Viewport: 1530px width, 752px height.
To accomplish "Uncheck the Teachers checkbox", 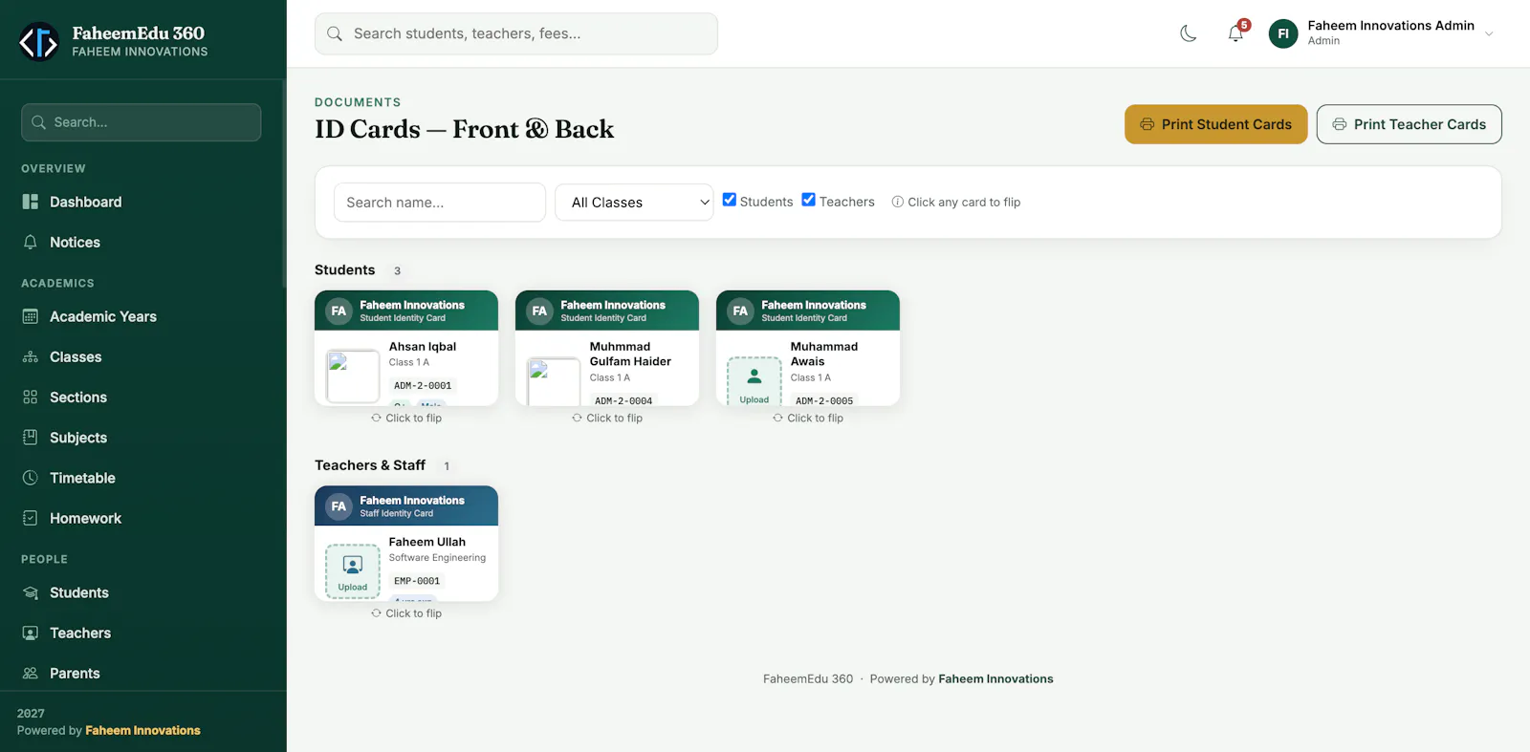I will tap(809, 200).
